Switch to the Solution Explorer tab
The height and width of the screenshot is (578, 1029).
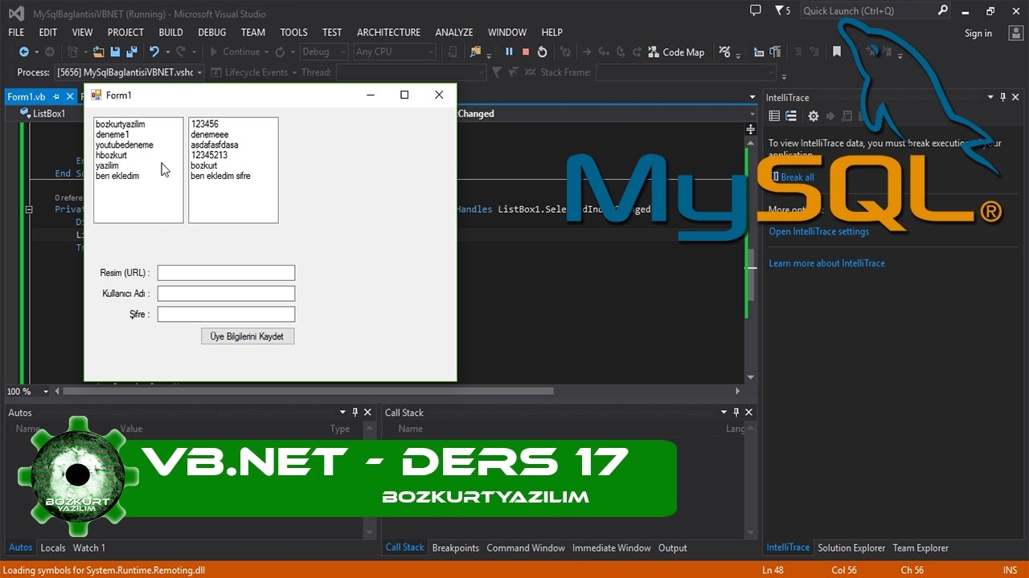click(851, 547)
